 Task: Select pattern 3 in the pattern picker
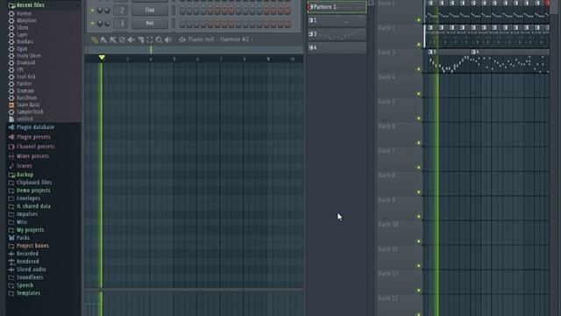[x=337, y=34]
